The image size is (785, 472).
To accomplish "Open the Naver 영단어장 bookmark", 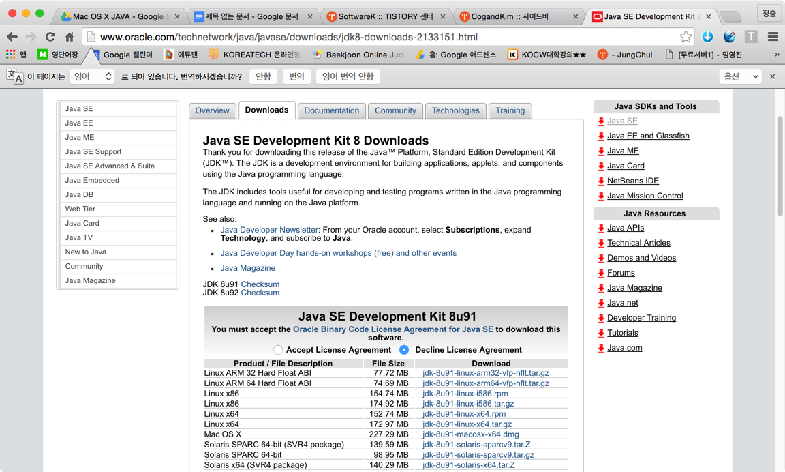I will point(58,55).
